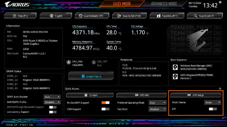227x127 pixels.
Task: Open XMP/EXPO Profile dropdown
Action: [52, 102]
